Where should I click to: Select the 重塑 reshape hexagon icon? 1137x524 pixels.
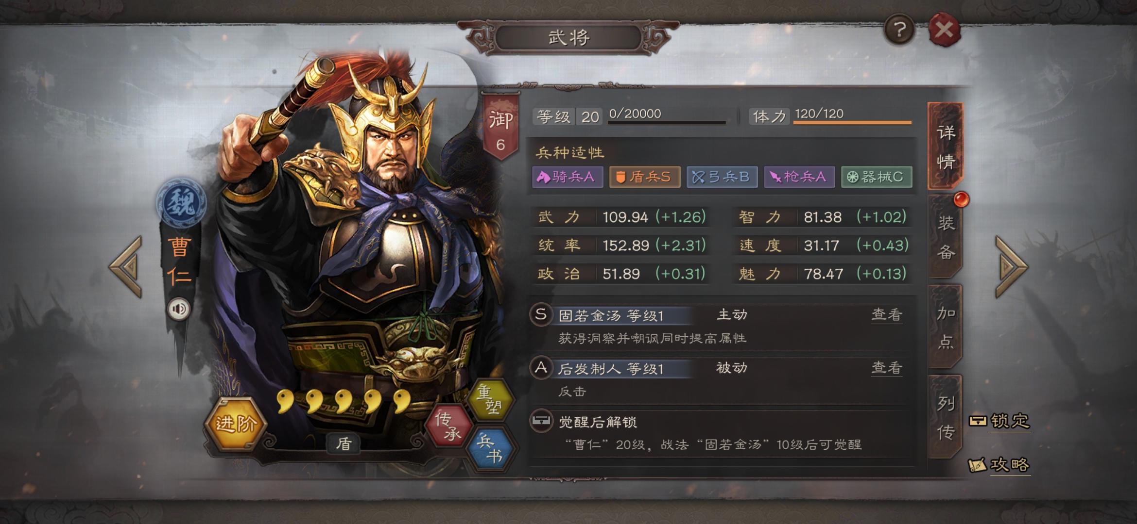click(489, 399)
